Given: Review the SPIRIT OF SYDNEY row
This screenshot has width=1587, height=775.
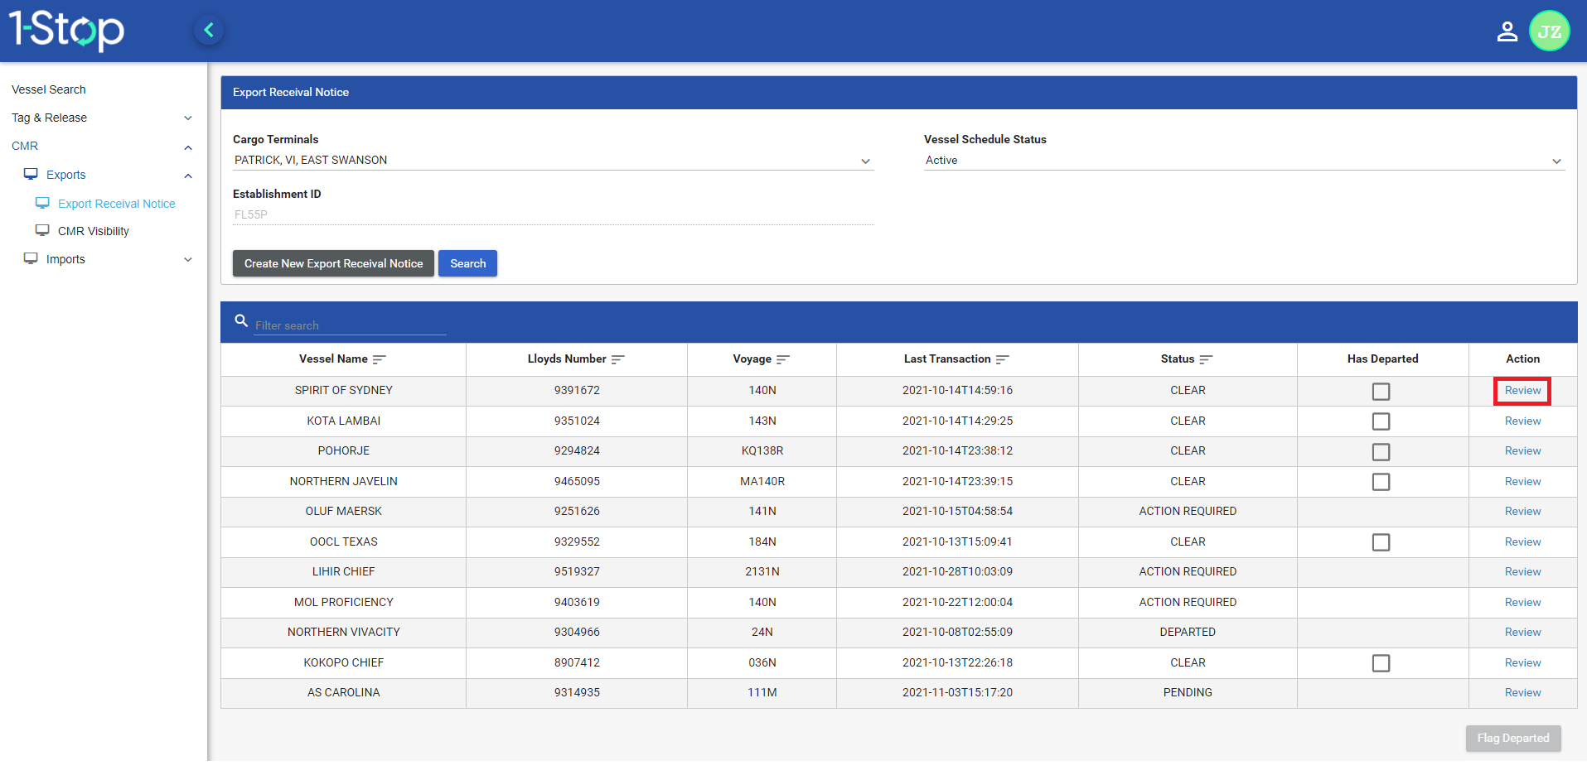Looking at the screenshot, I should click(1522, 391).
